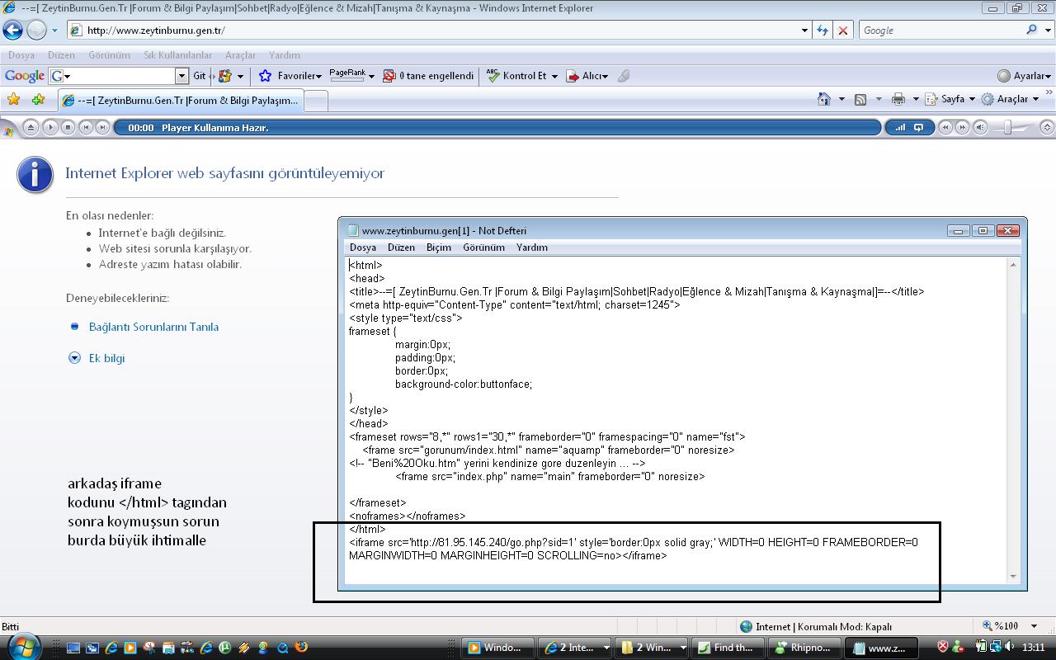Click the Home icon in command bar
Image resolution: width=1056 pixels, height=660 pixels.
tap(823, 99)
